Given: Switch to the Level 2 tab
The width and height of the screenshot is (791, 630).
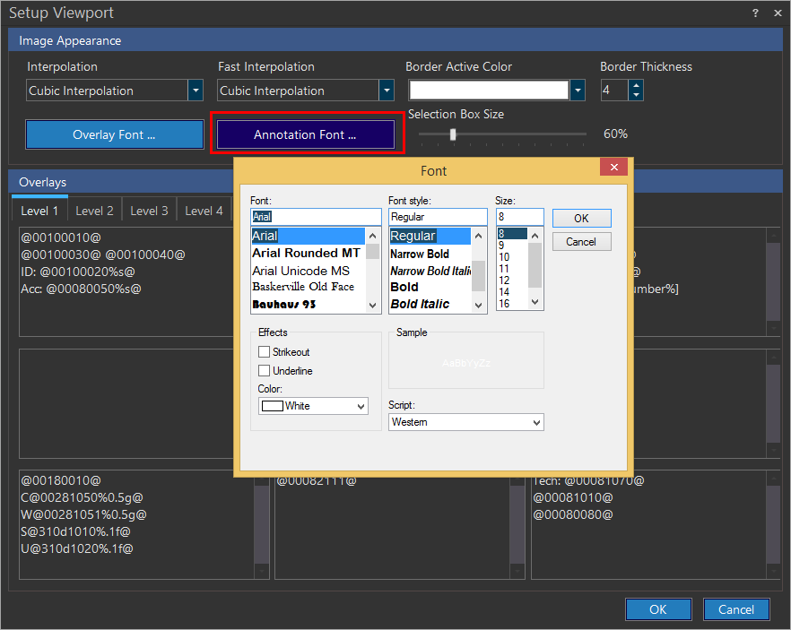Looking at the screenshot, I should click(x=94, y=211).
